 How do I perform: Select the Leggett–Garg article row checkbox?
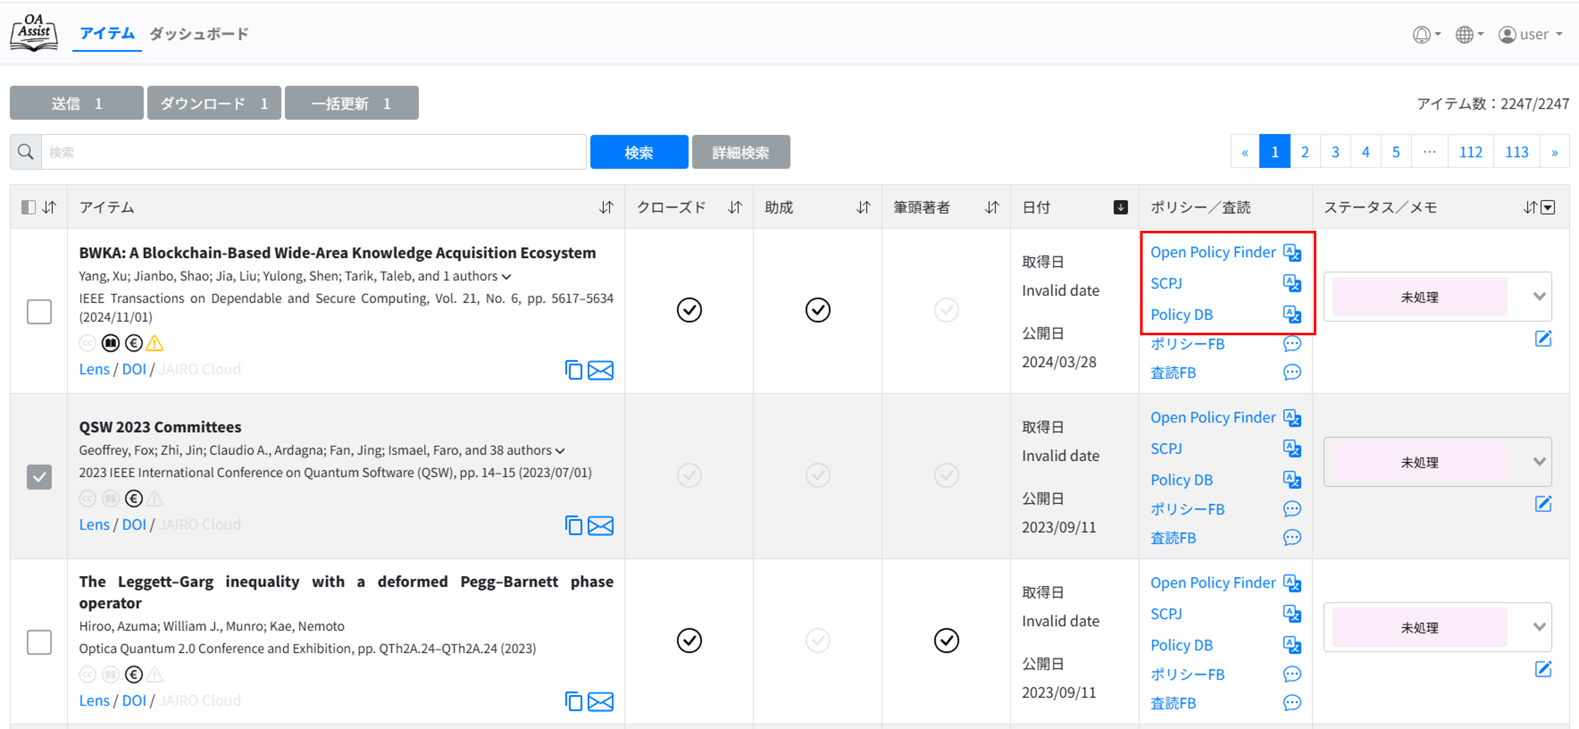point(39,642)
